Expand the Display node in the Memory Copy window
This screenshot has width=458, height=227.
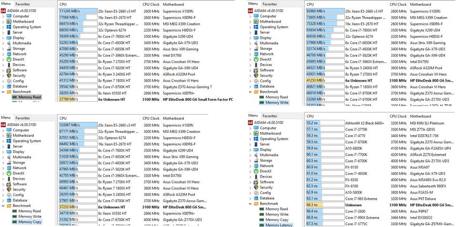[x=3, y=151]
